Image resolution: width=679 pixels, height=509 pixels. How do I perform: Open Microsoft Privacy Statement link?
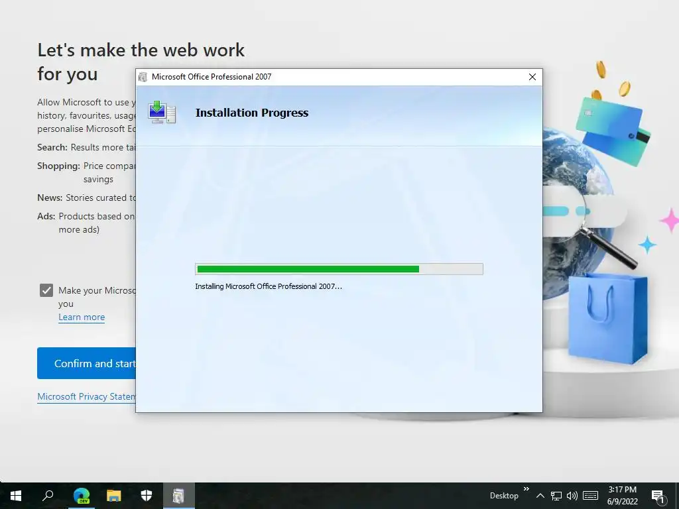pyautogui.click(x=87, y=396)
